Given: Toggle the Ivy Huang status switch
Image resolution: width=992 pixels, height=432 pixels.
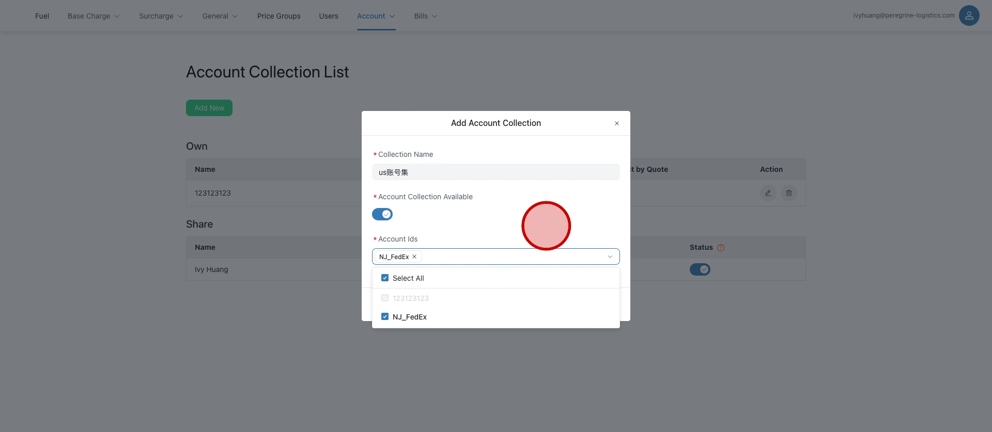Looking at the screenshot, I should pos(700,269).
